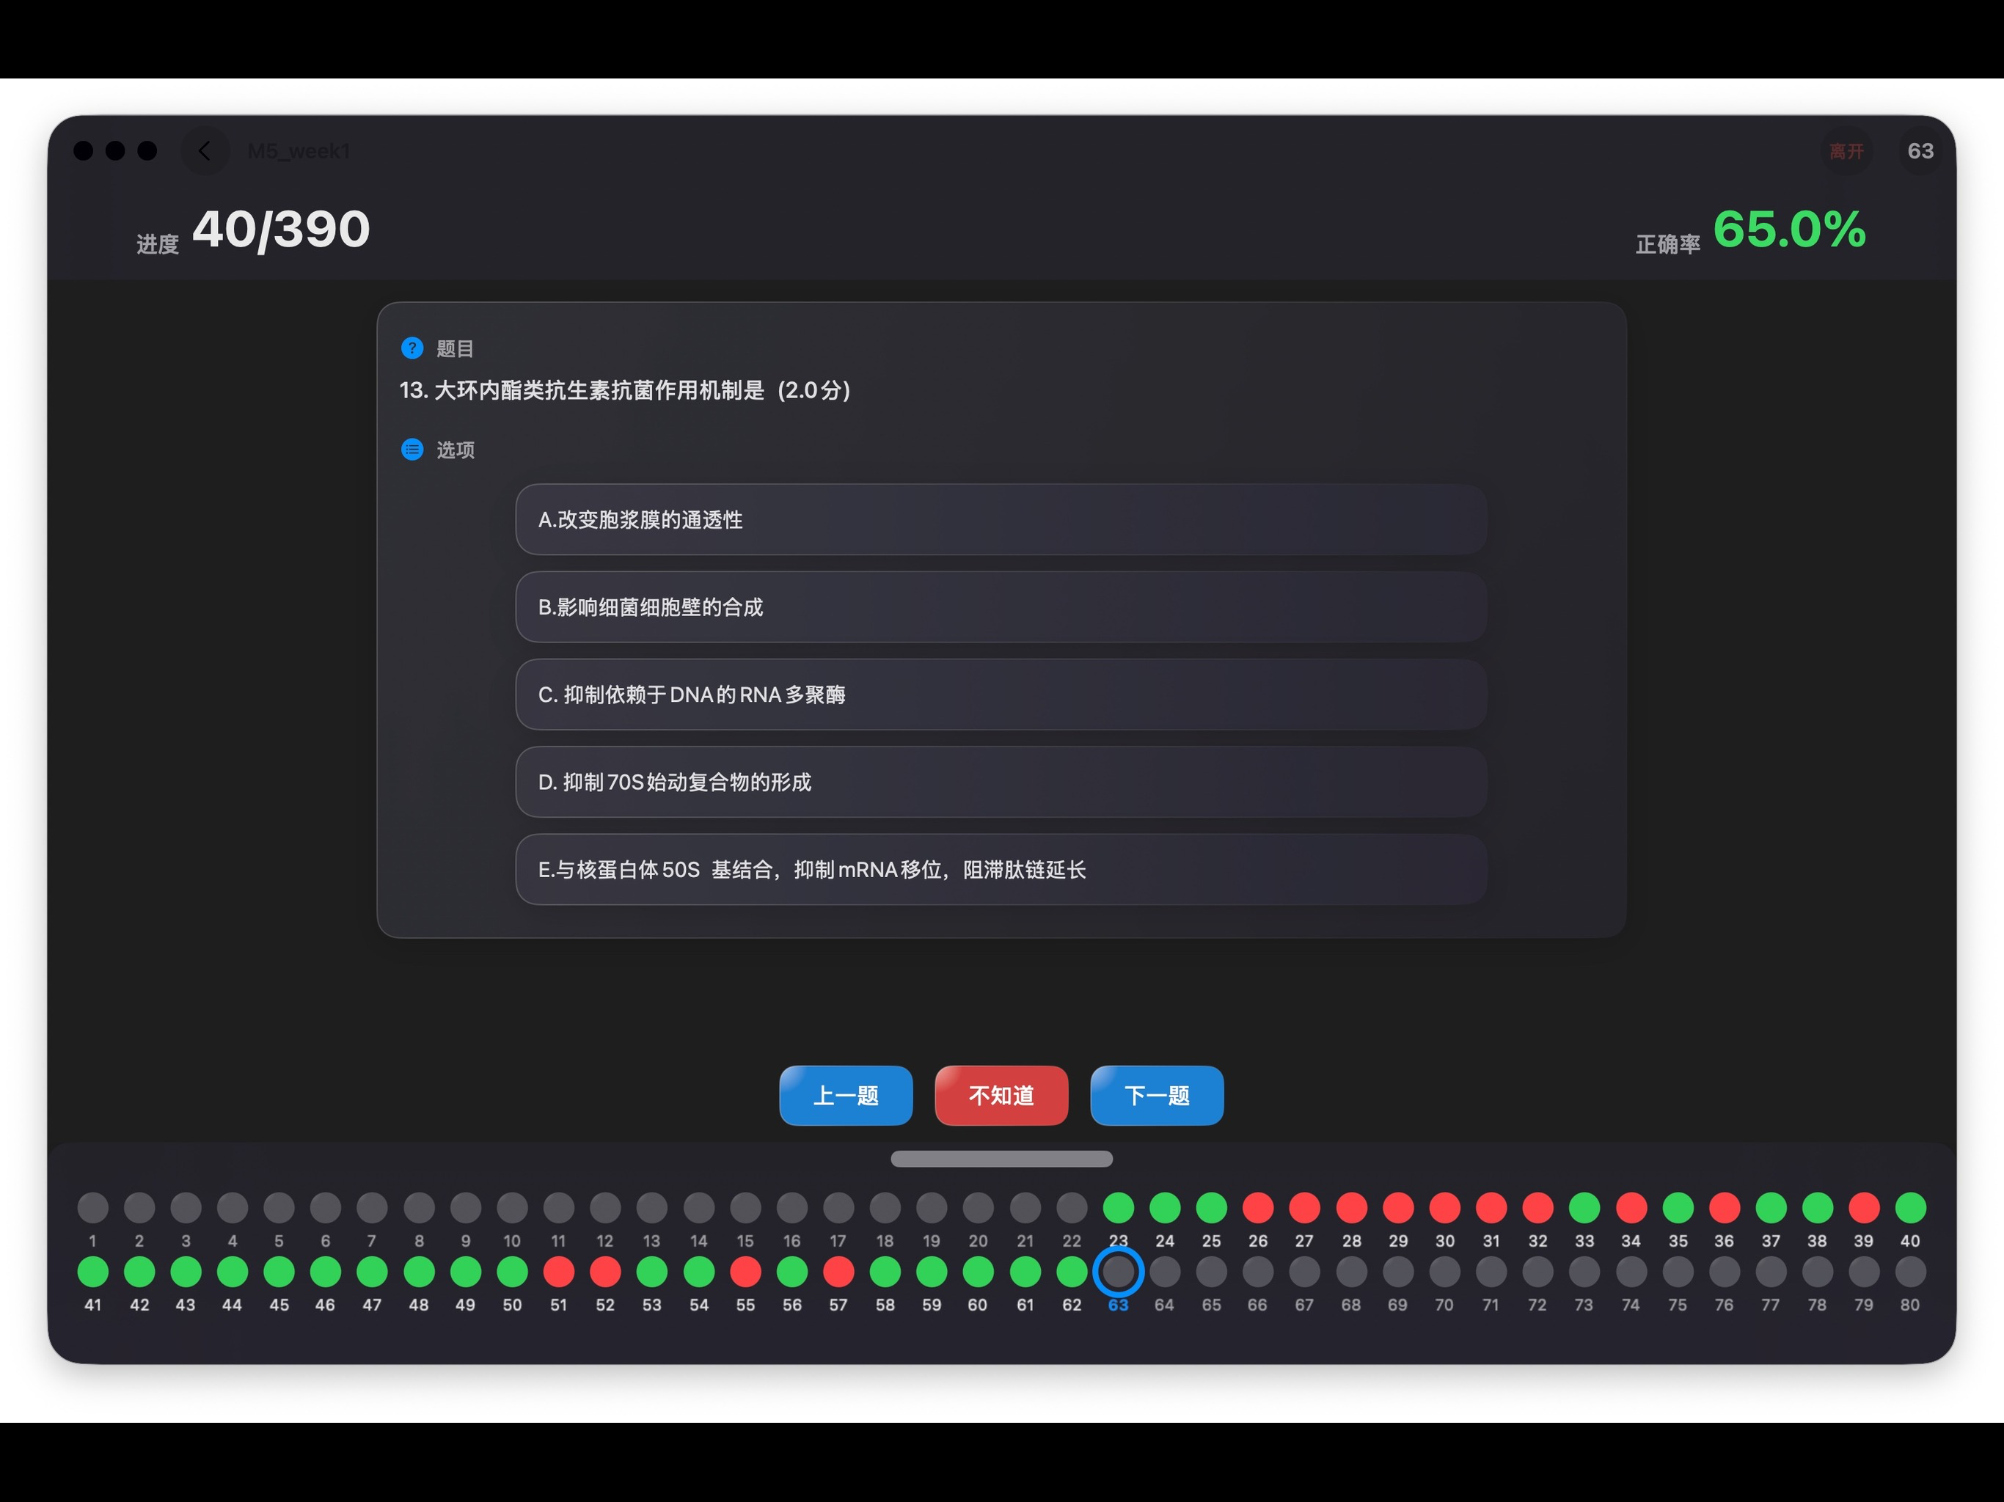Open green question 50 dot
The image size is (2004, 1502).
(x=512, y=1272)
